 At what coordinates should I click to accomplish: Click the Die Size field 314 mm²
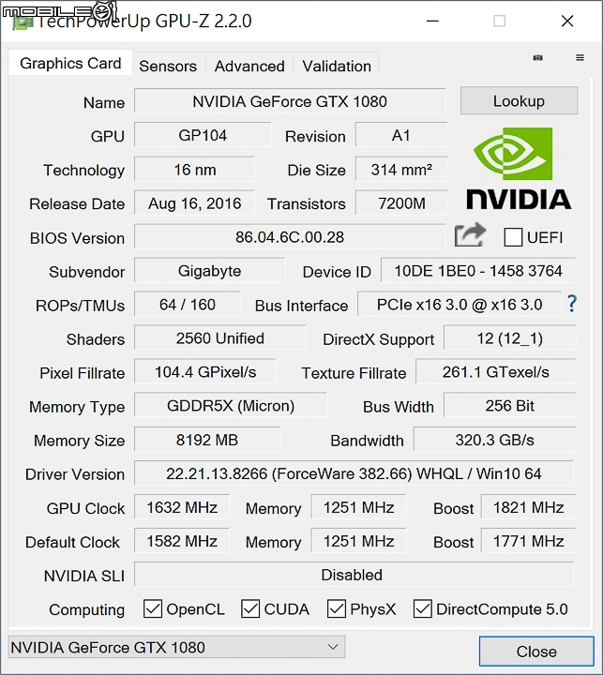coord(401,169)
